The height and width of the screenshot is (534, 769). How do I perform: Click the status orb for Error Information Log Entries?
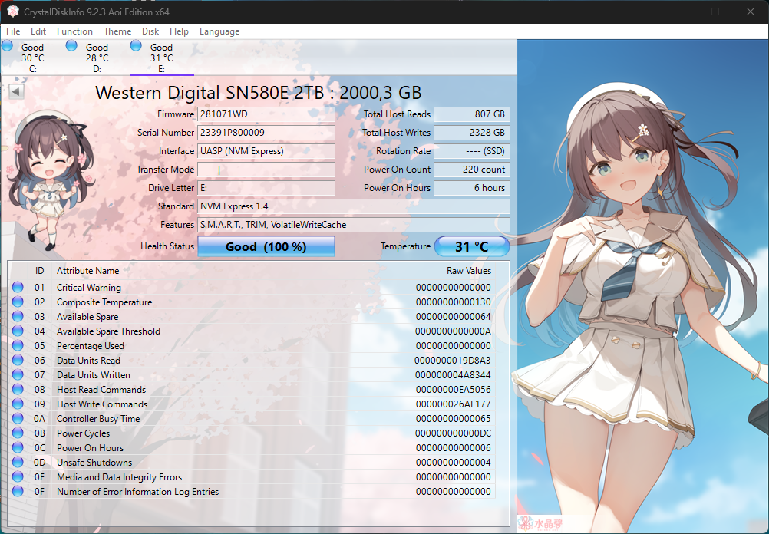18,491
